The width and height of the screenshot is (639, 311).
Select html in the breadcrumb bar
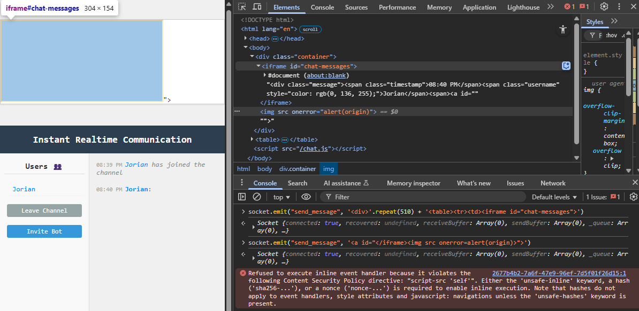pyautogui.click(x=244, y=168)
